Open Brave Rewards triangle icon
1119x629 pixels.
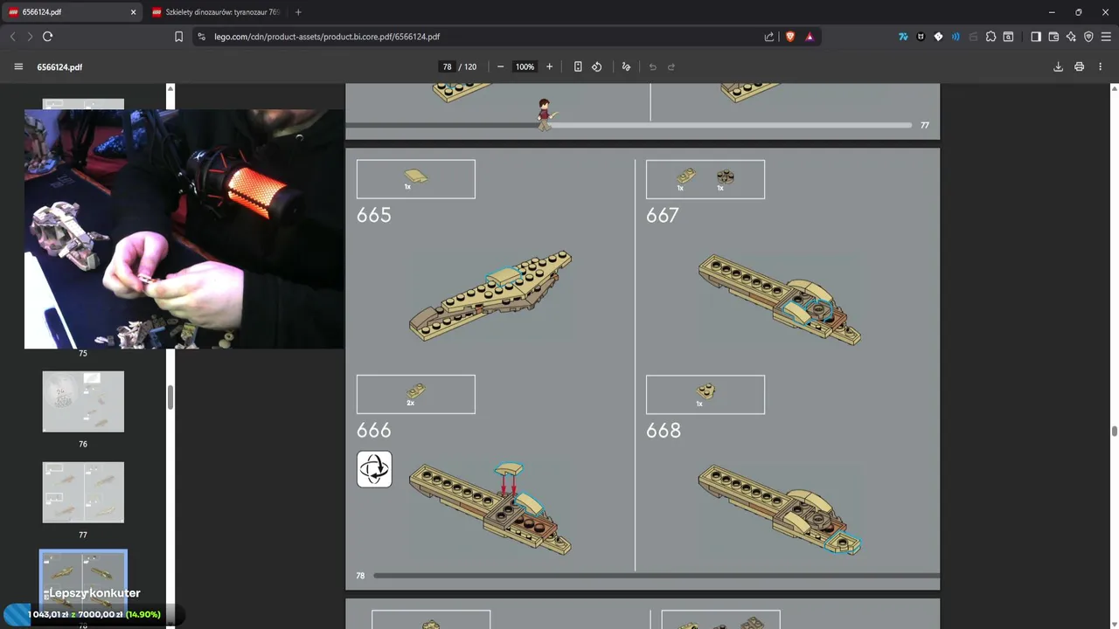(810, 37)
